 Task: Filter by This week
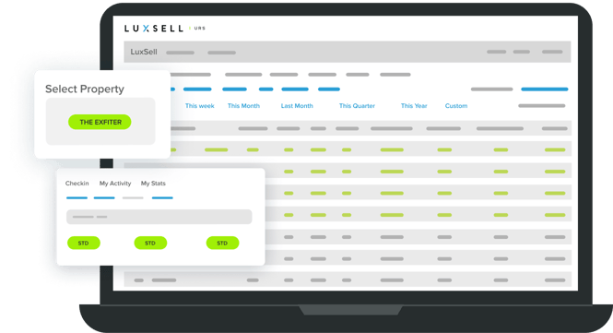[x=200, y=106]
